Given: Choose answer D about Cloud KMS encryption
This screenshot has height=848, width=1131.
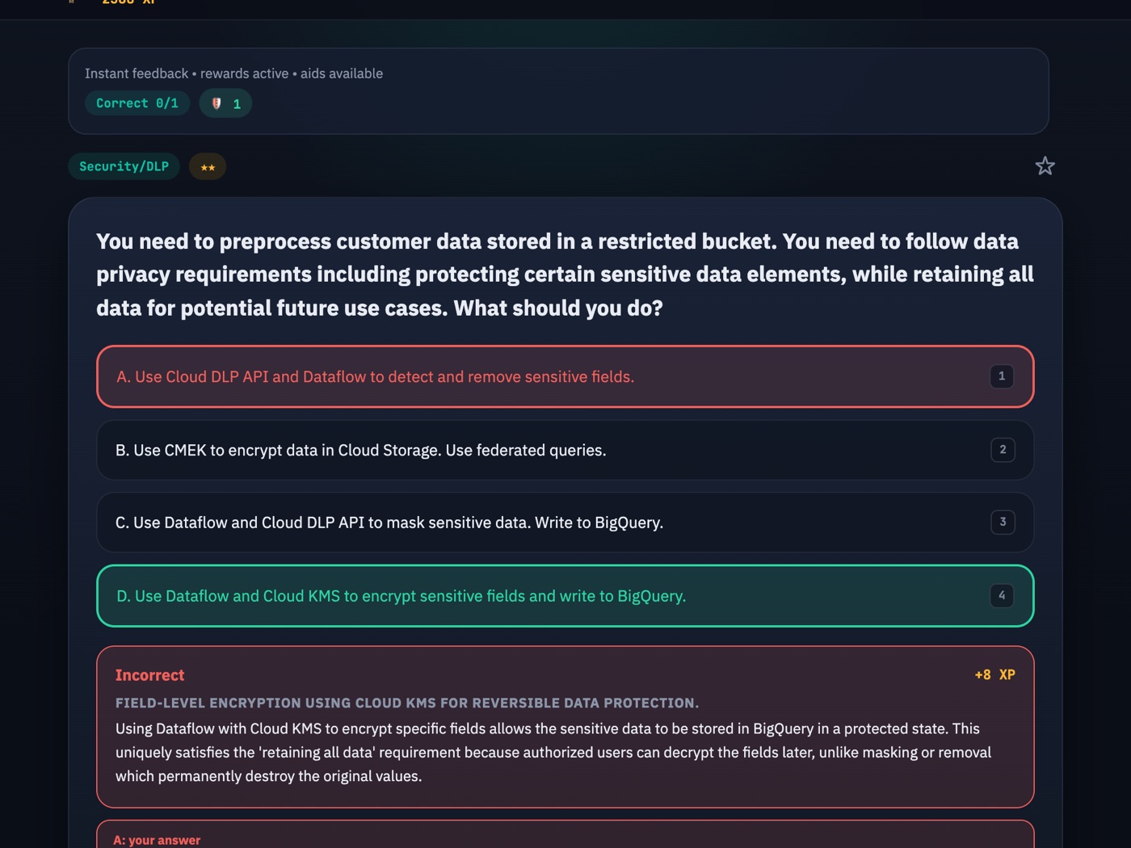Looking at the screenshot, I should pos(565,596).
